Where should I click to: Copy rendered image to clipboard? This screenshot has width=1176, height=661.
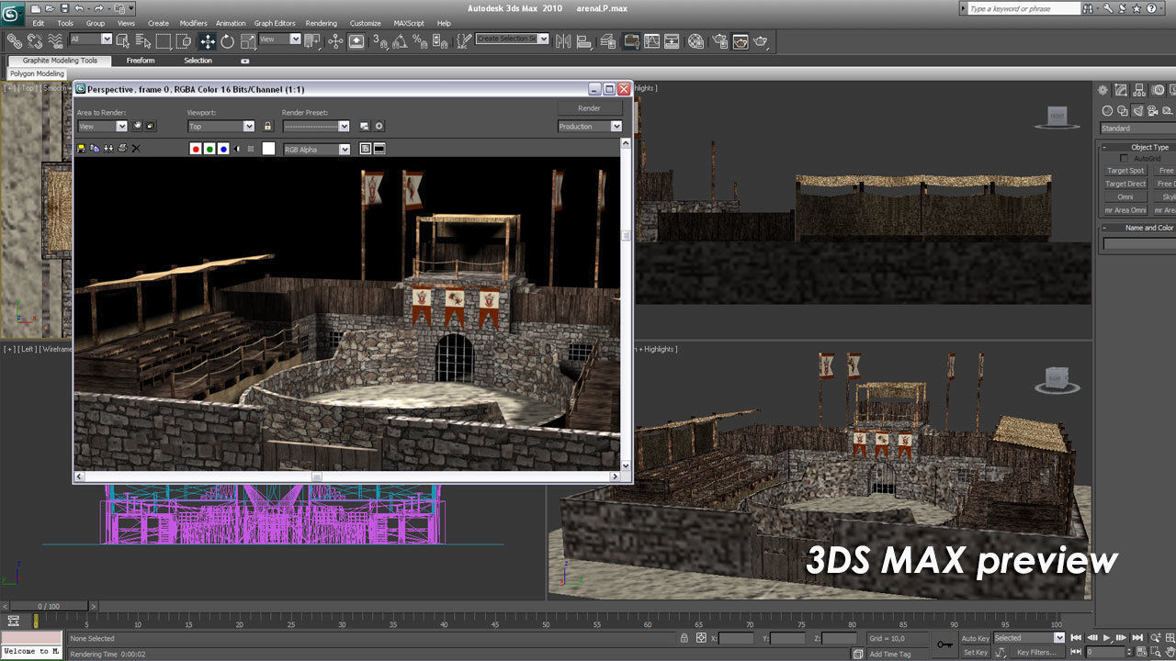pos(95,148)
